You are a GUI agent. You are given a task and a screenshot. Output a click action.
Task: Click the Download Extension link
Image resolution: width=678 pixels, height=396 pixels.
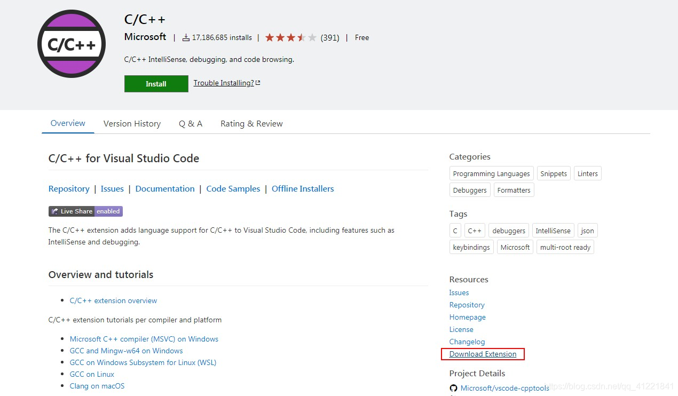483,354
